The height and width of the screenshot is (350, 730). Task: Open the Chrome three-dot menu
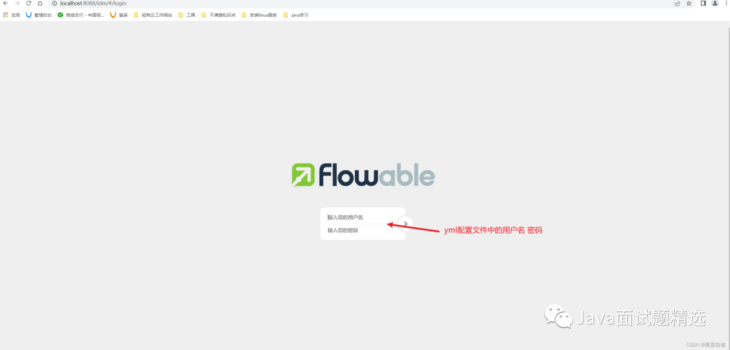(x=727, y=3)
